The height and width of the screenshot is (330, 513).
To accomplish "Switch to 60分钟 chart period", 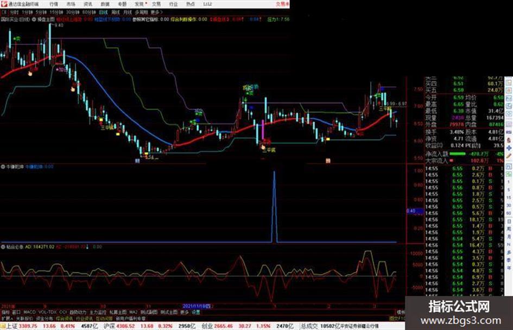I will click(x=89, y=12).
